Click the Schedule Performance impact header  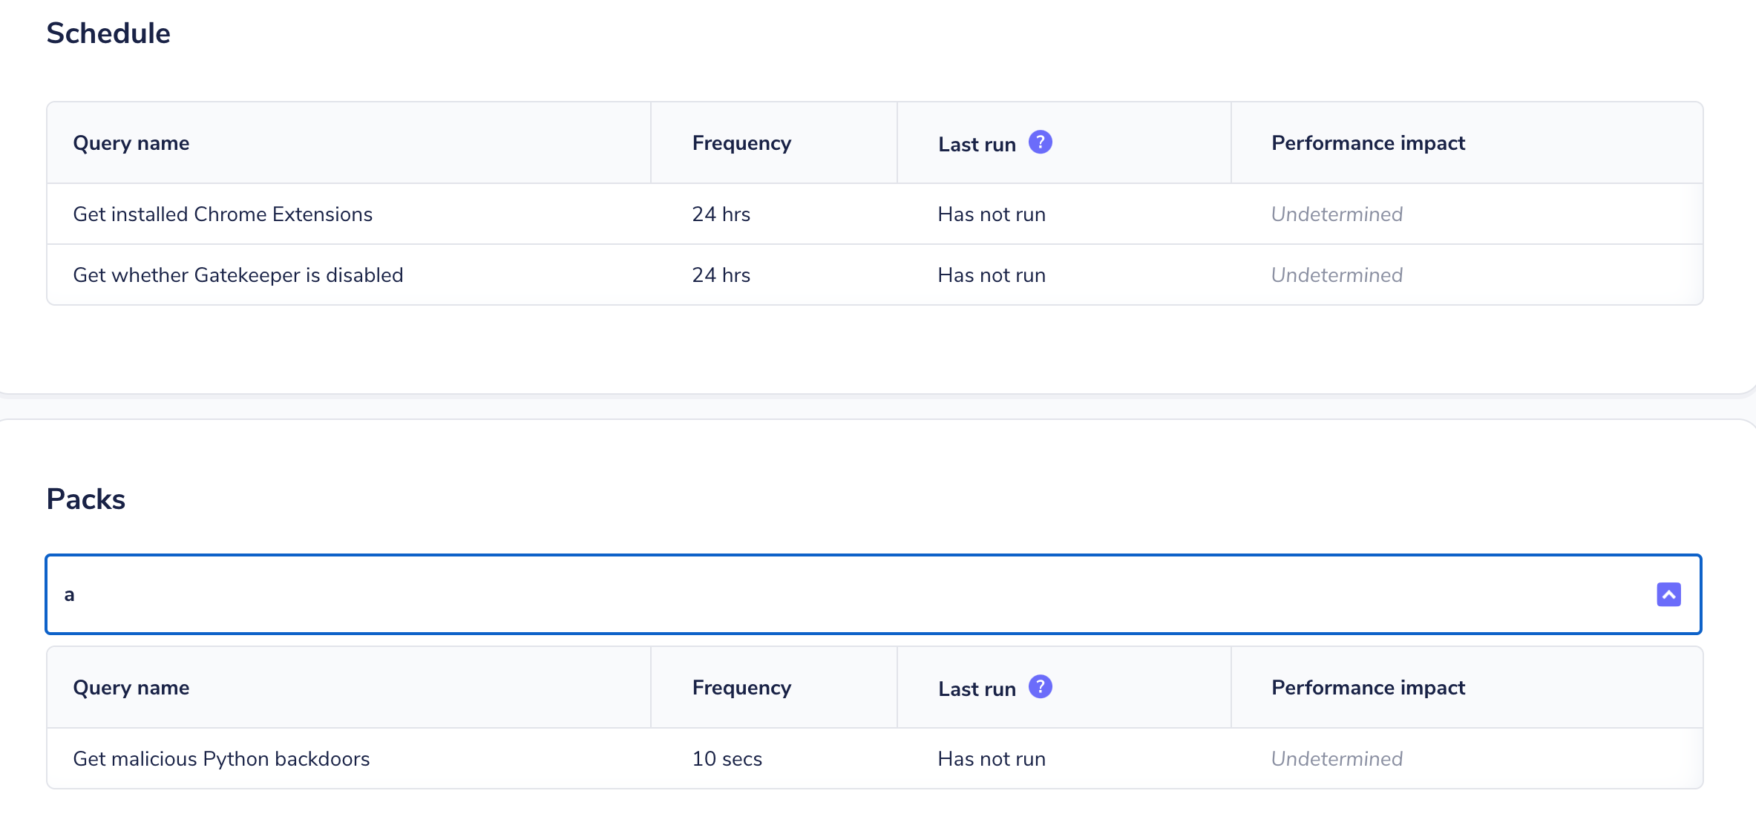pyautogui.click(x=1368, y=143)
